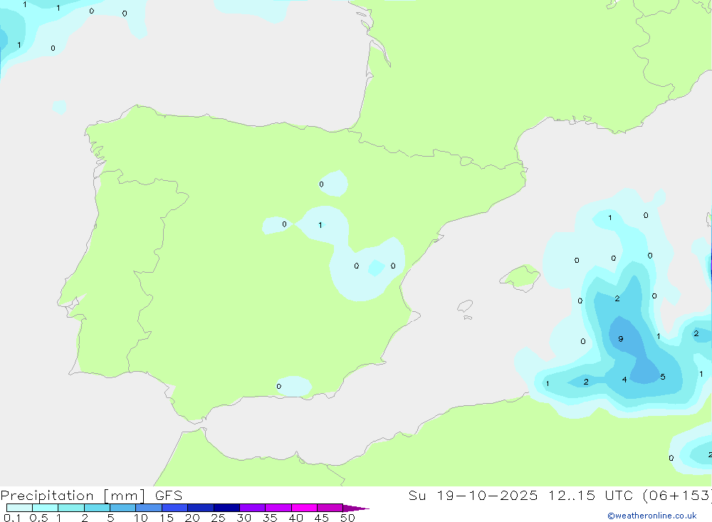
Task: Click the 0.1–0.5 mm legend color swatch
Action: [19, 508]
